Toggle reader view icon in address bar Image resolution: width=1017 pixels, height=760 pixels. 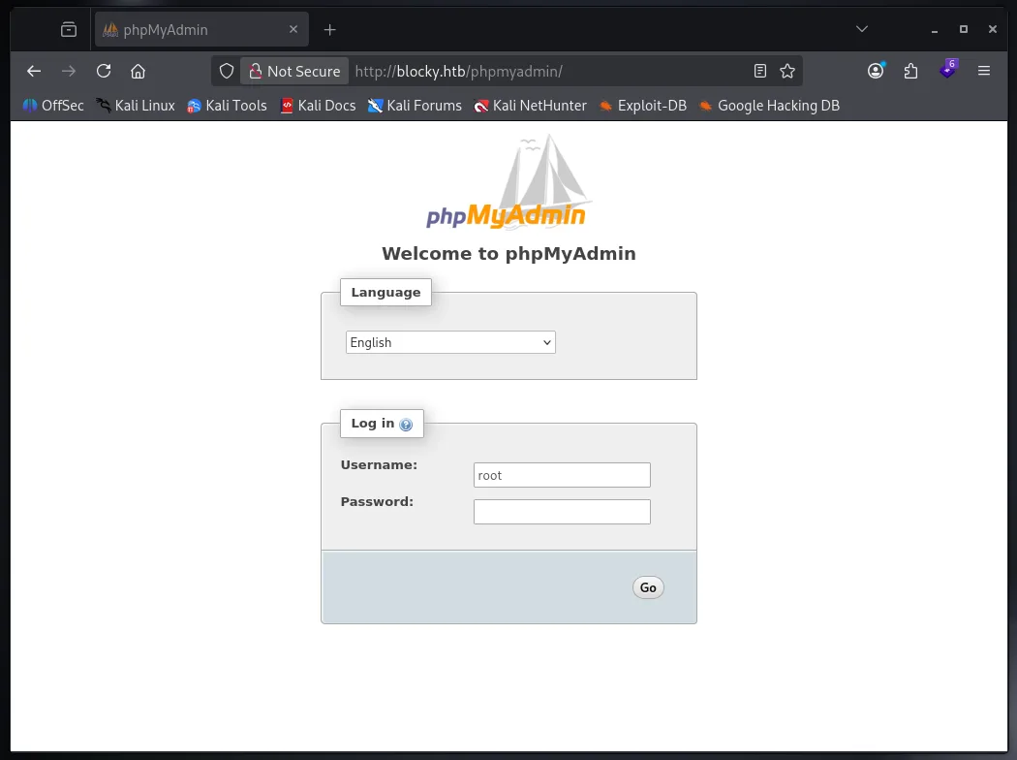(760, 71)
